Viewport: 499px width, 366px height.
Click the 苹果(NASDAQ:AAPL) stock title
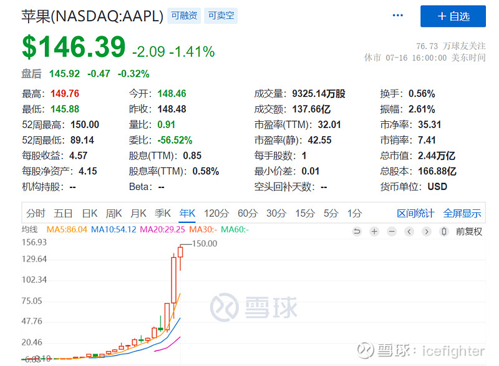click(92, 16)
